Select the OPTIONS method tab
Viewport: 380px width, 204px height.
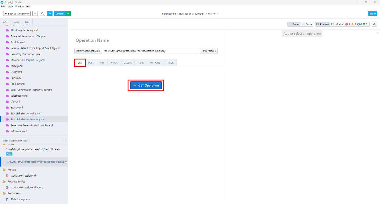155,63
